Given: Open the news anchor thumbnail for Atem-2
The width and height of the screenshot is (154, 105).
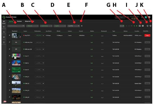Looking at the screenshot, I should coord(16,63).
